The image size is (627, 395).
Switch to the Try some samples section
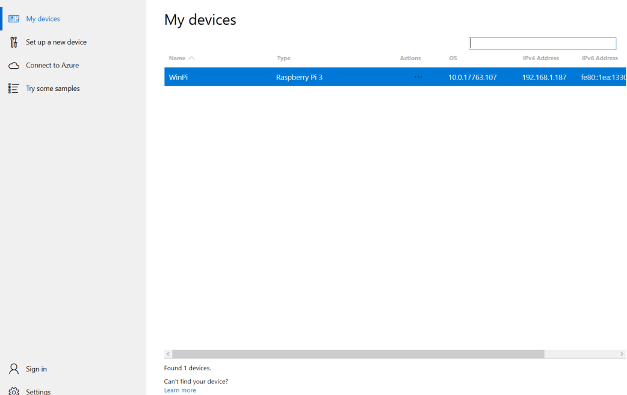(53, 88)
